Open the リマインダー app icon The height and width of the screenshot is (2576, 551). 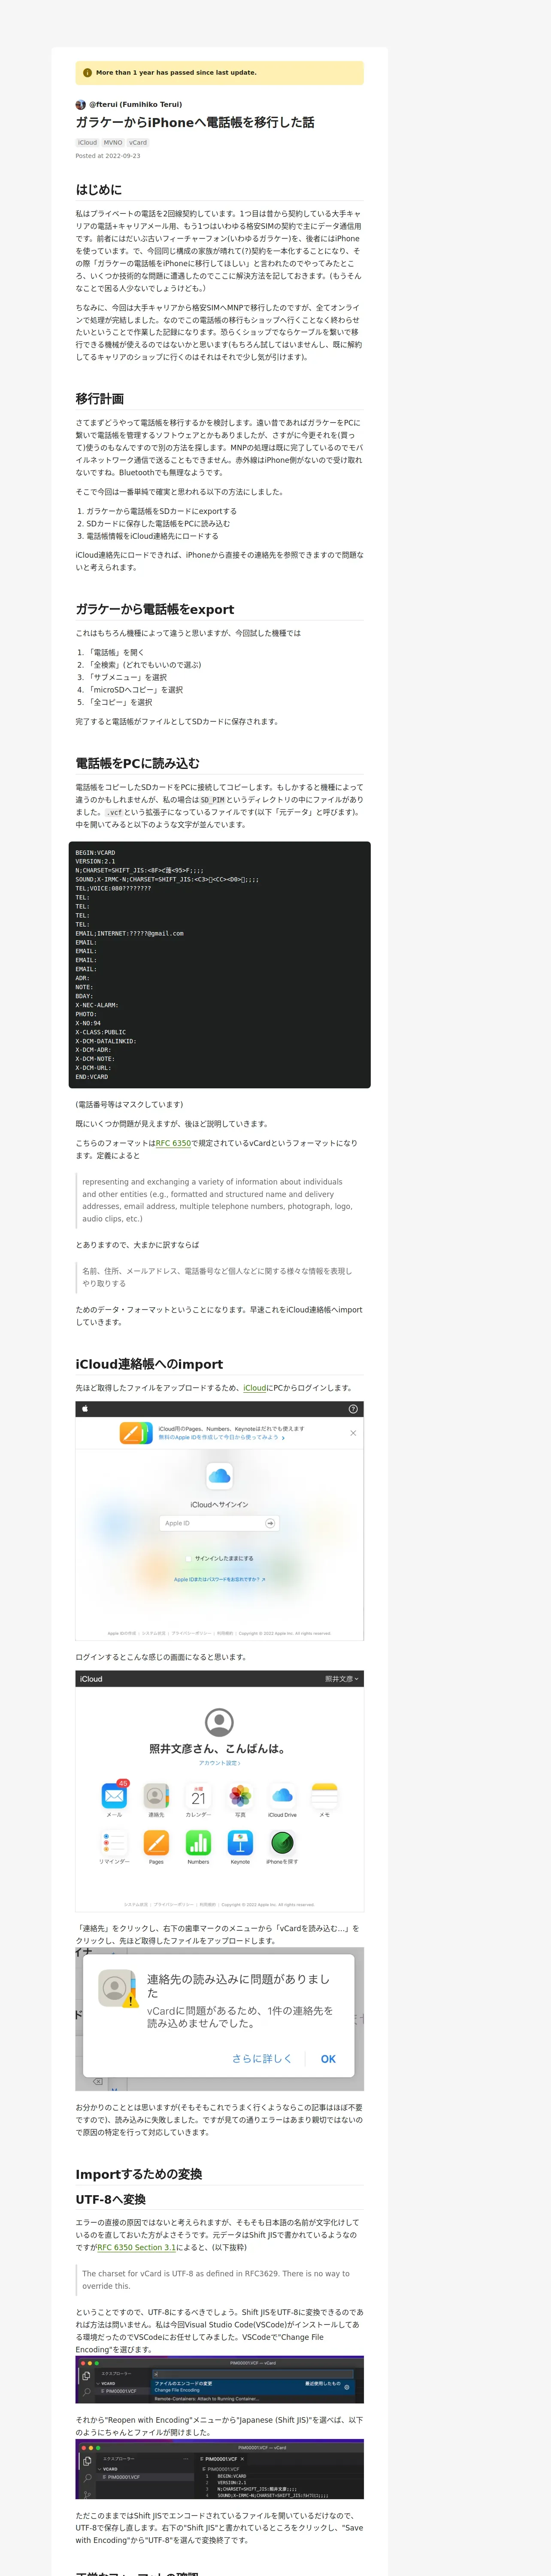(x=114, y=1843)
